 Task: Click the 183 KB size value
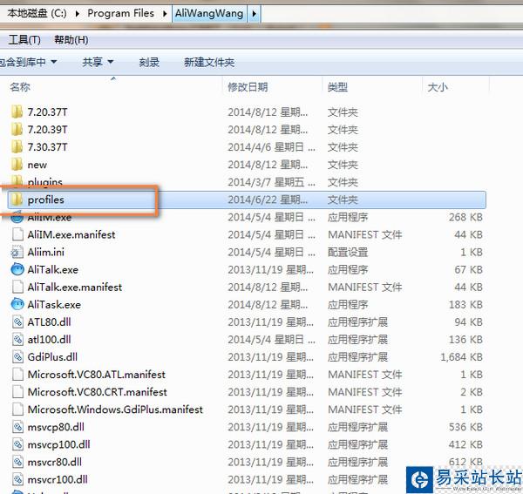click(466, 305)
